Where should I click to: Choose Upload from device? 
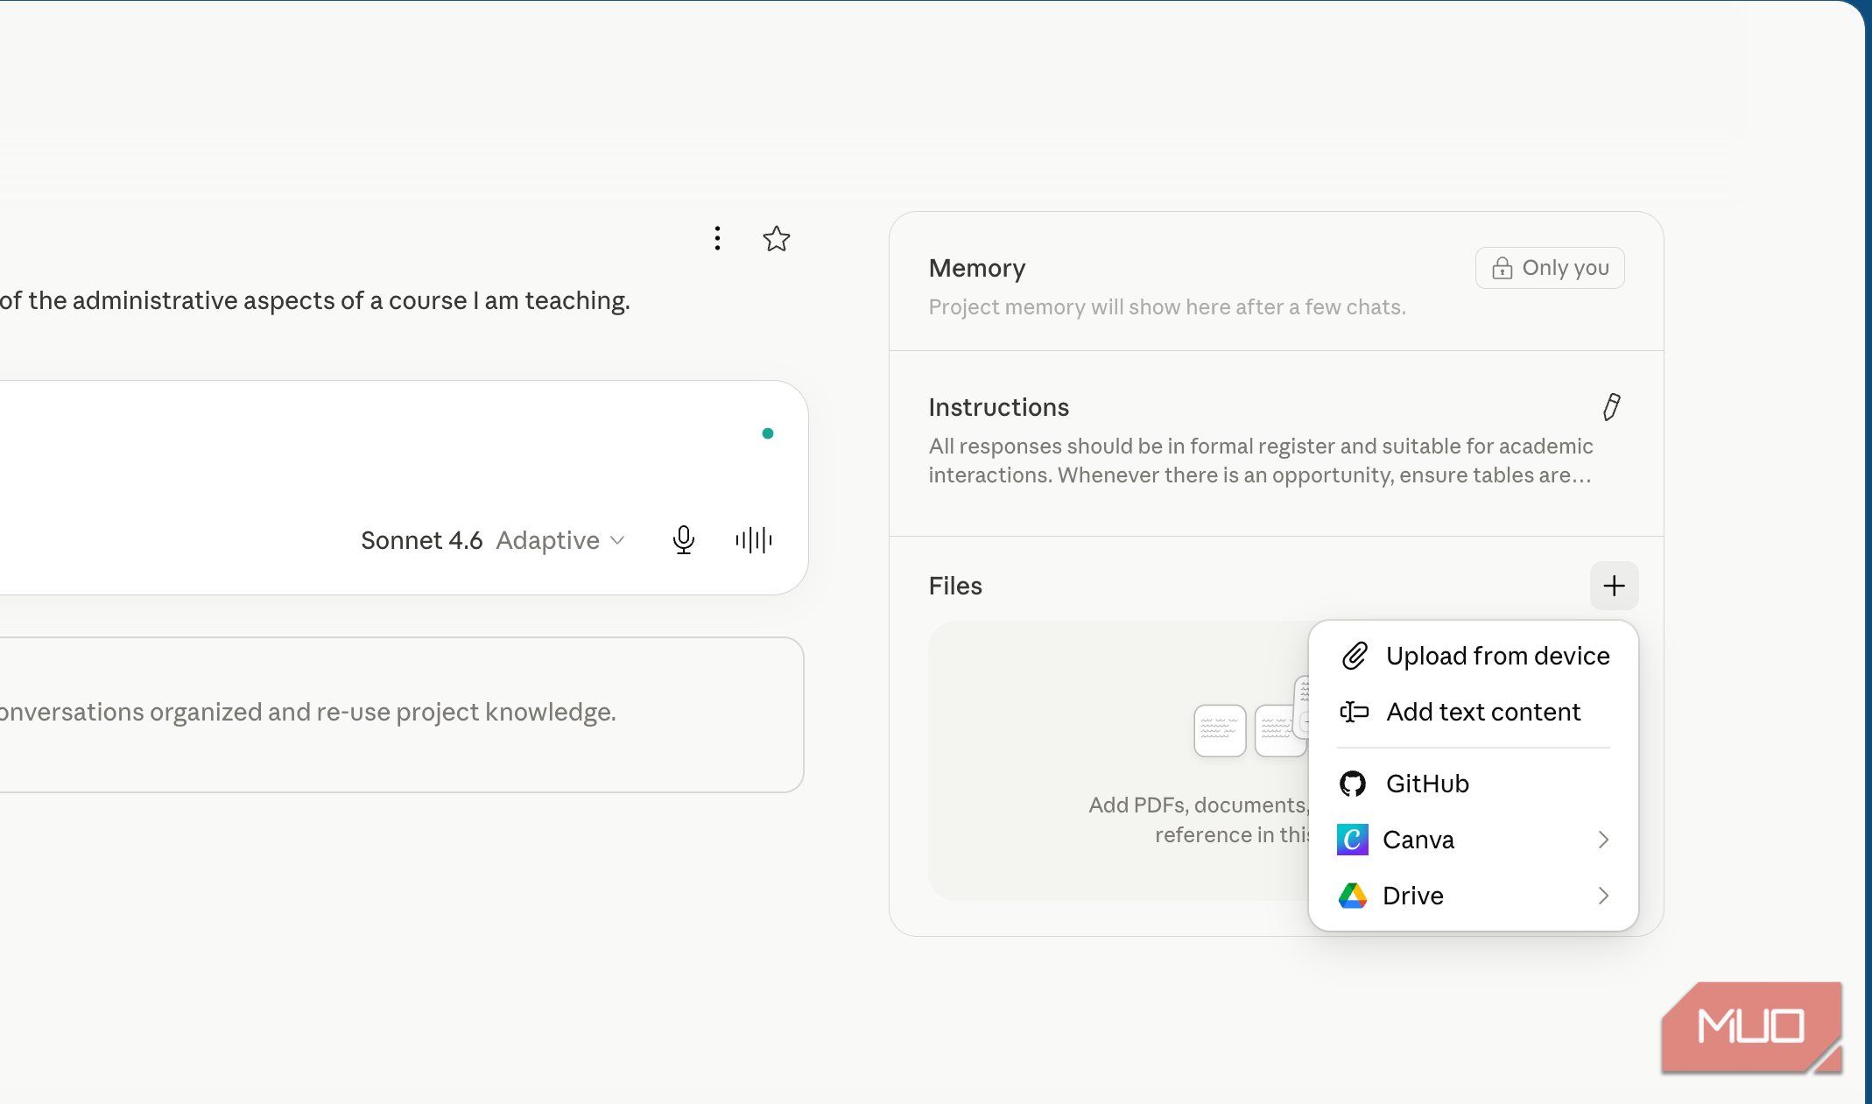point(1474,656)
